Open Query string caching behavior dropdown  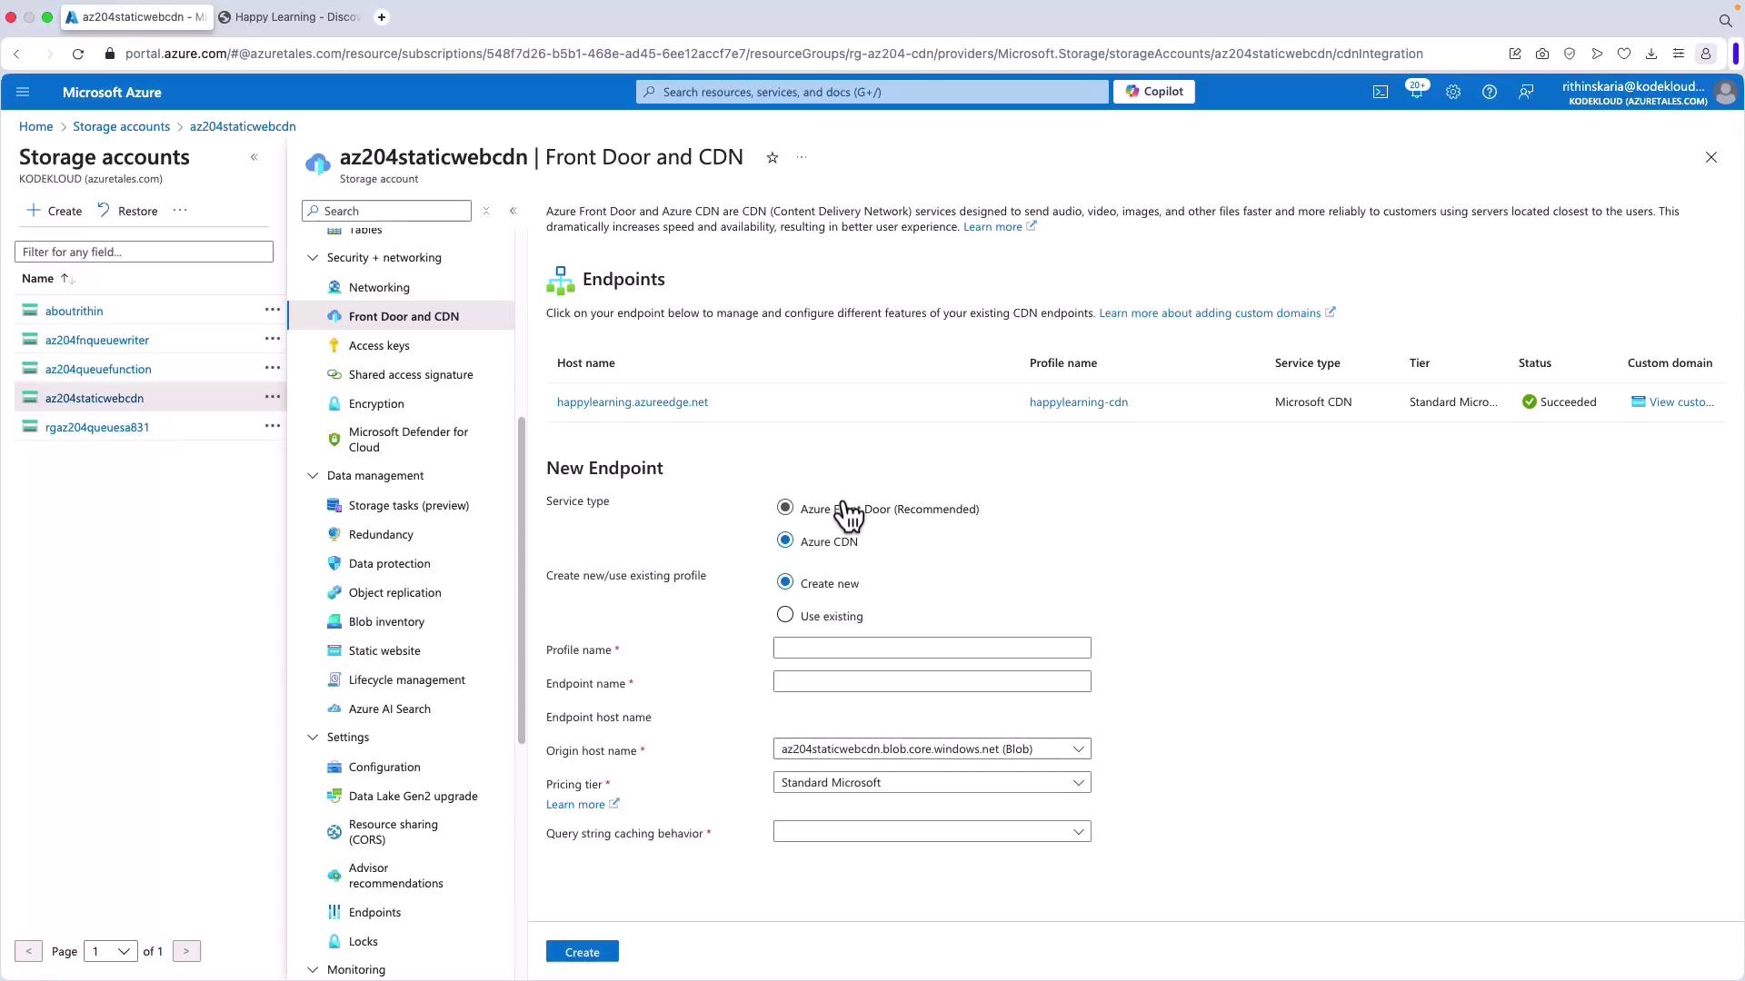pyautogui.click(x=932, y=832)
